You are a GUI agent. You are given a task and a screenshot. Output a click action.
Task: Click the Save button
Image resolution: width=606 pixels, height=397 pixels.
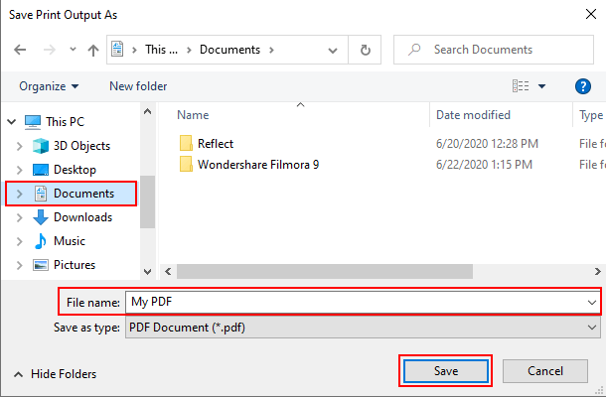(x=446, y=371)
